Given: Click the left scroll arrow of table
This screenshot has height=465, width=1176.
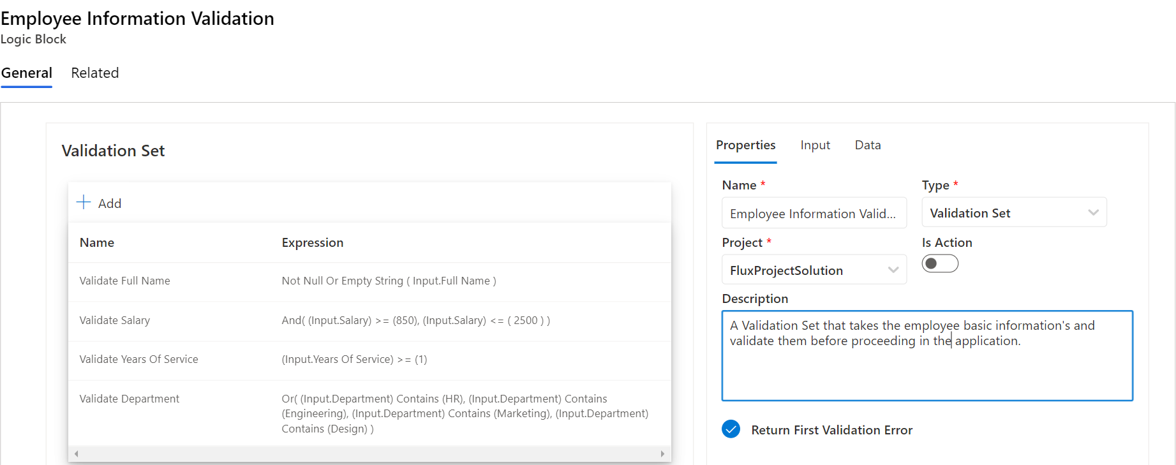Looking at the screenshot, I should [x=77, y=454].
